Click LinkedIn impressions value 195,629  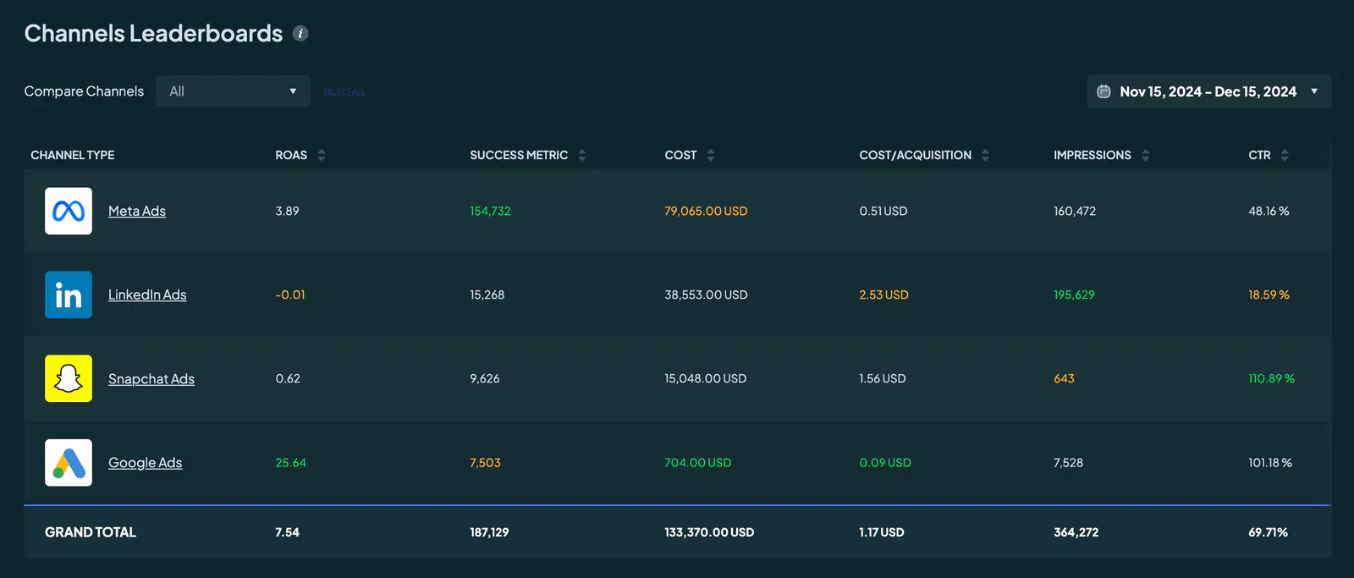pos(1074,295)
